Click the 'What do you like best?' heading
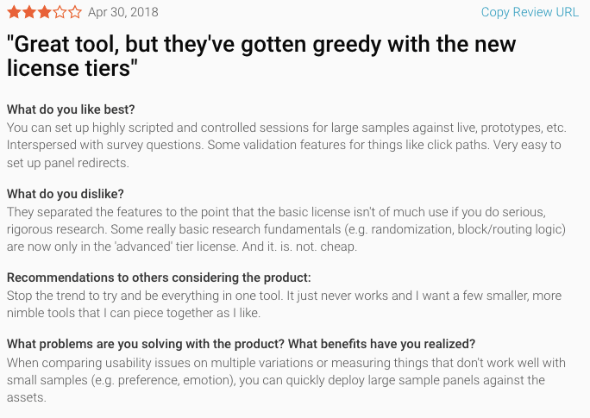 pos(71,109)
